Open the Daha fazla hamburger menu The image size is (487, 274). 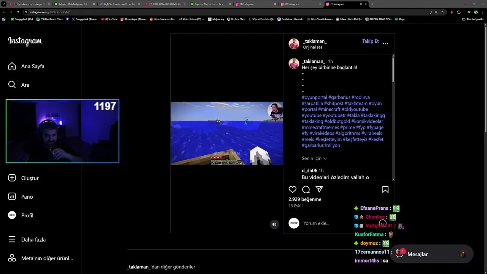(x=12, y=239)
